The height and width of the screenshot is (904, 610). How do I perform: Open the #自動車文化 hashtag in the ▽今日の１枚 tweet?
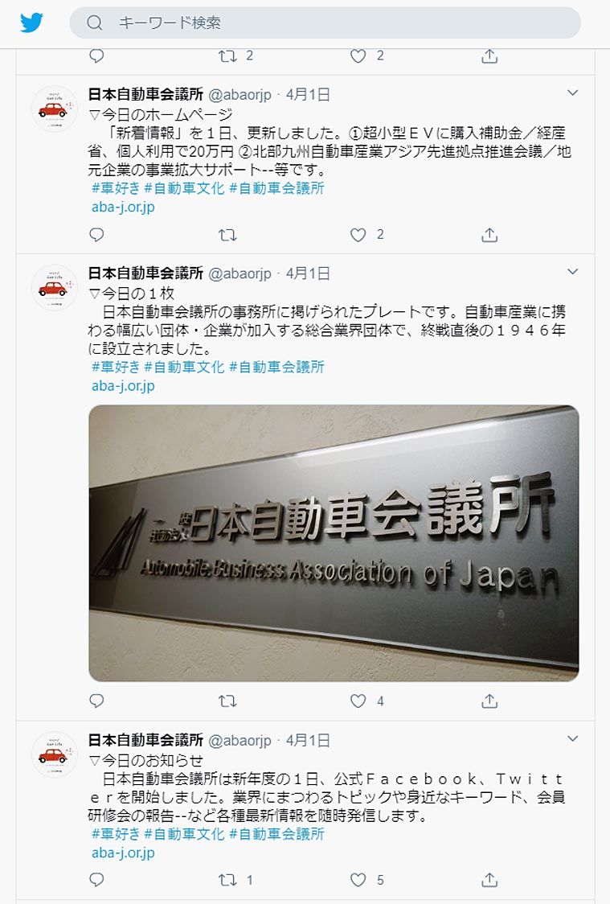click(x=184, y=367)
